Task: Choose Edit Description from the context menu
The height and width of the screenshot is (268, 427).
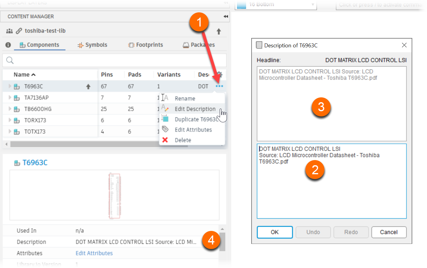Action: click(x=192, y=109)
